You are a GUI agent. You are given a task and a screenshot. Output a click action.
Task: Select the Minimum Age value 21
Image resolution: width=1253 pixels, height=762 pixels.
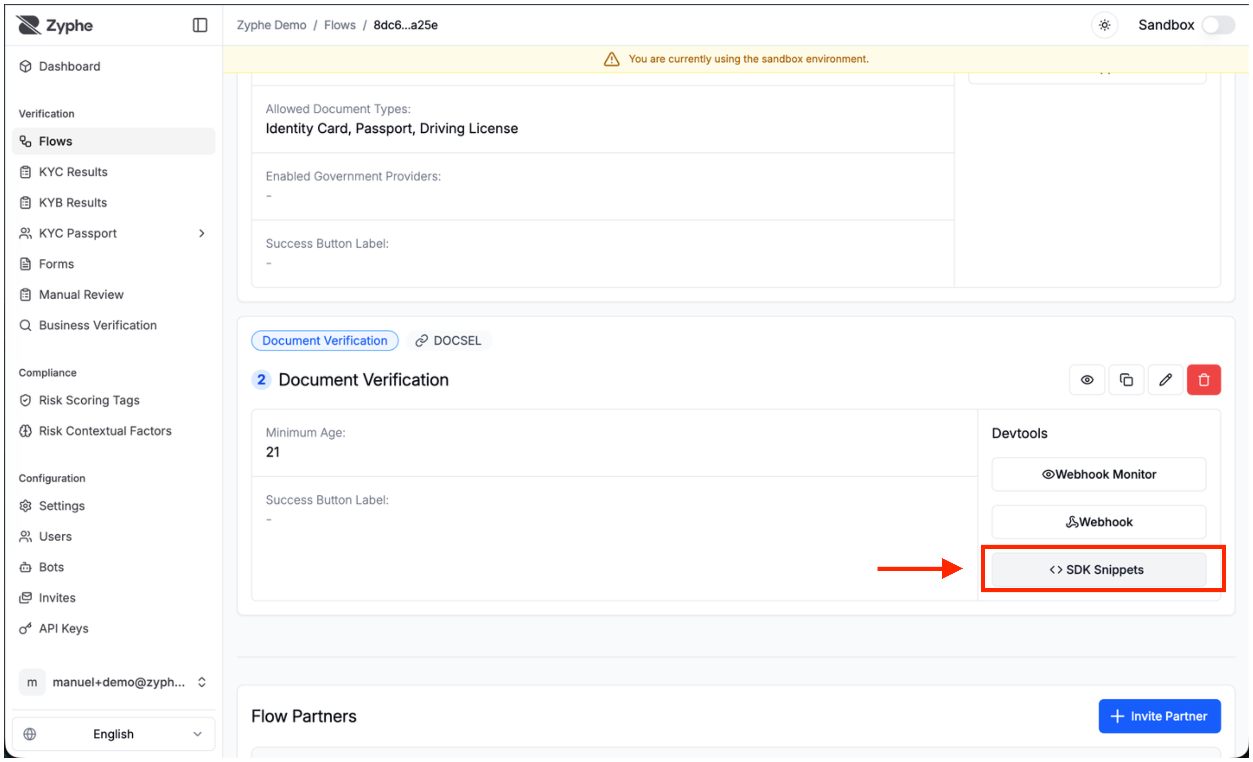273,452
